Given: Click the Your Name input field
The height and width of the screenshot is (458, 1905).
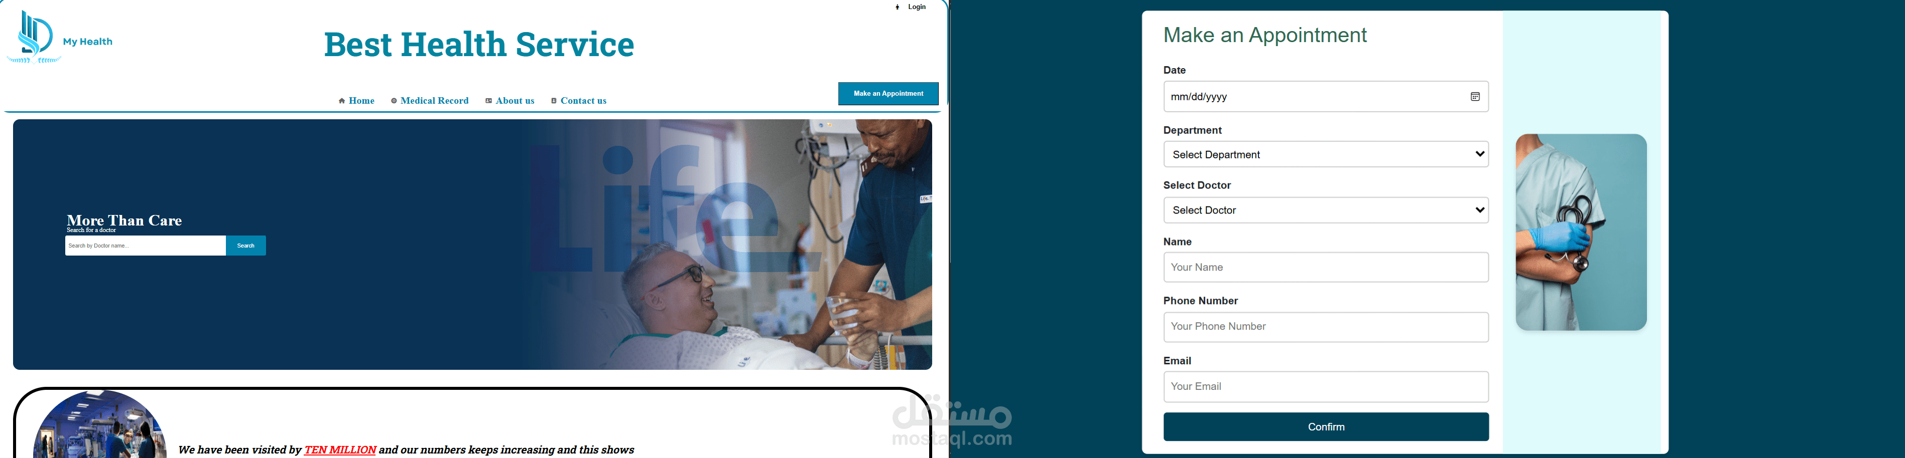Looking at the screenshot, I should click(x=1326, y=268).
